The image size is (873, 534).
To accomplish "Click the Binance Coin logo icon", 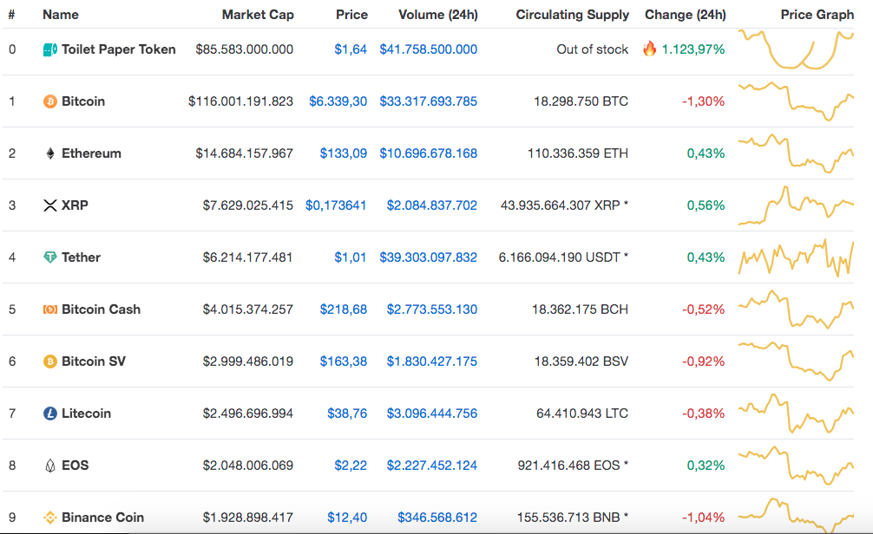I will point(50,518).
